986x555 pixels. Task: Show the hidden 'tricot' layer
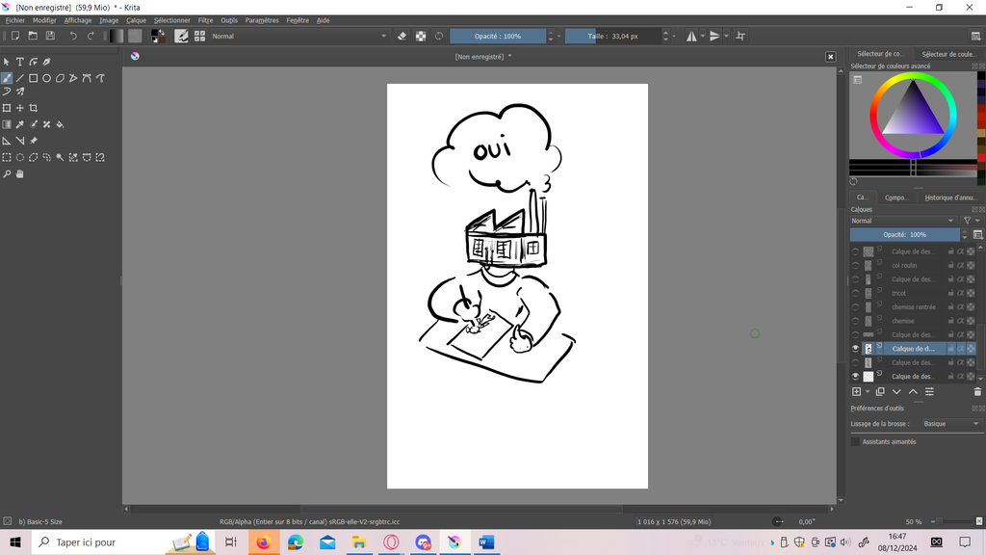pyautogui.click(x=855, y=293)
